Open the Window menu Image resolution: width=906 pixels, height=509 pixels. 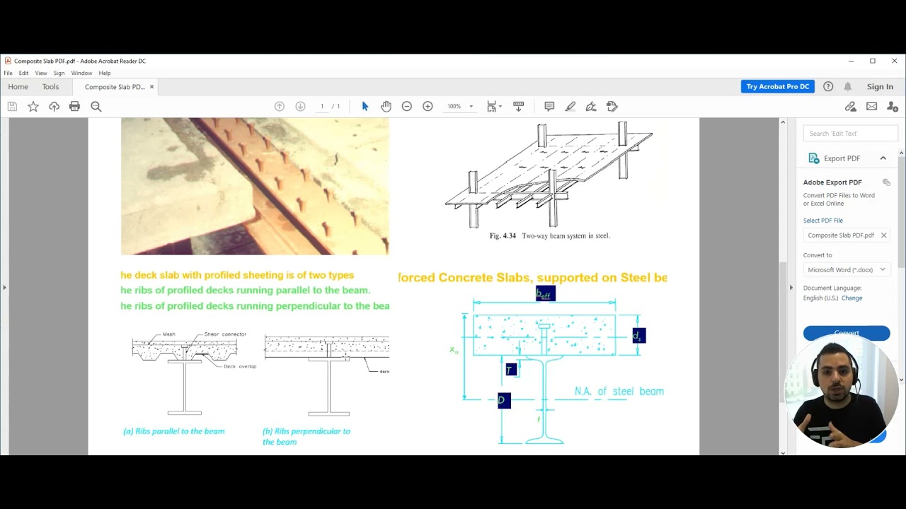(x=81, y=73)
